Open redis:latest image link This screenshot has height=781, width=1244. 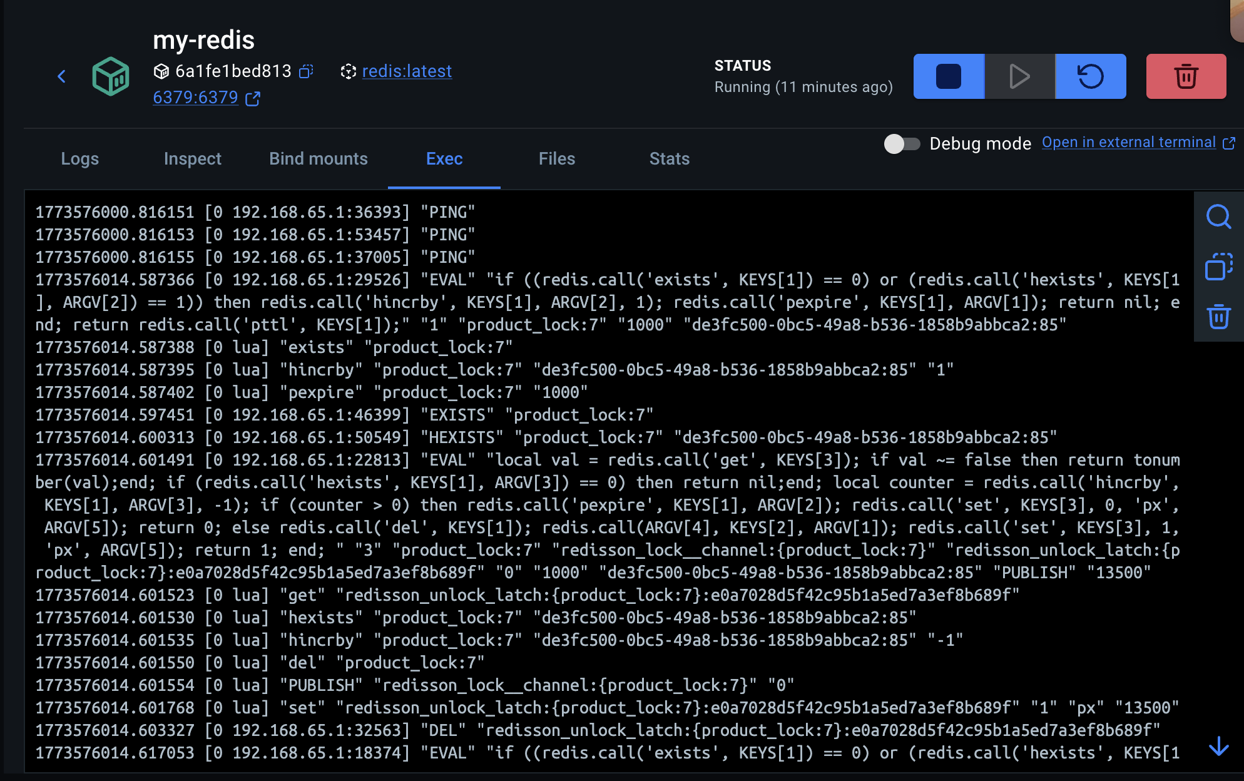(407, 71)
